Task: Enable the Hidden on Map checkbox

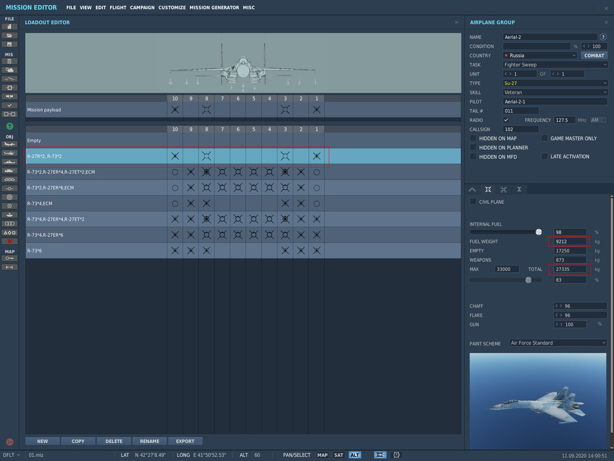Action: click(473, 139)
